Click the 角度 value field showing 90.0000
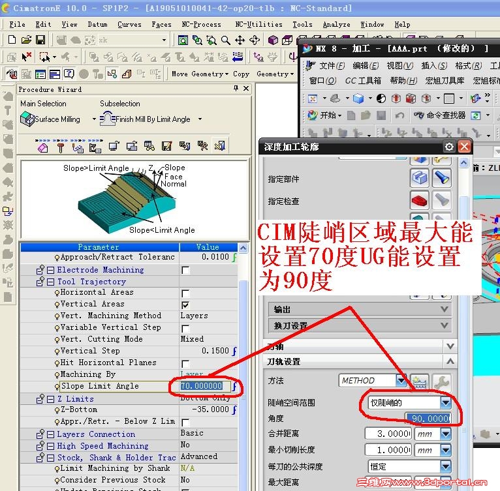 (428, 418)
